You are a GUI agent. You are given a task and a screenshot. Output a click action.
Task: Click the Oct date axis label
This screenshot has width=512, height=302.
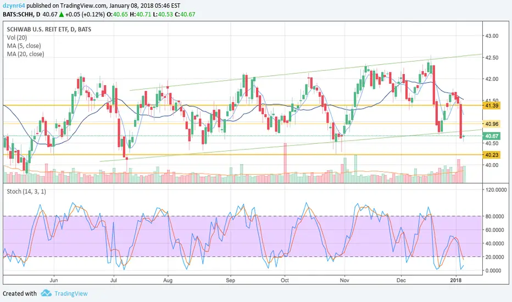(285, 281)
